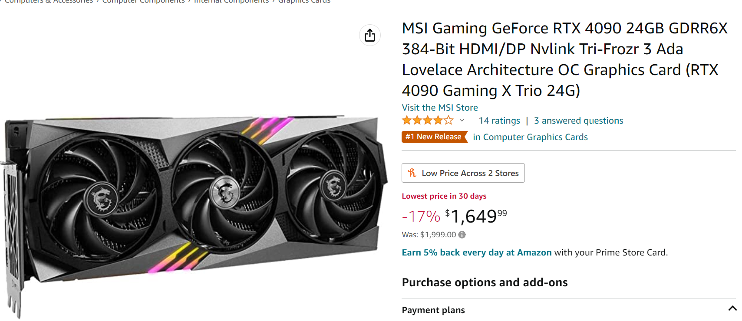The width and height of the screenshot is (742, 321).
Task: Click the #1 New Release badge
Action: coord(433,137)
